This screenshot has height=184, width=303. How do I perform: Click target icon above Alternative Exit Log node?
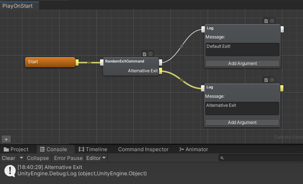click(272, 80)
